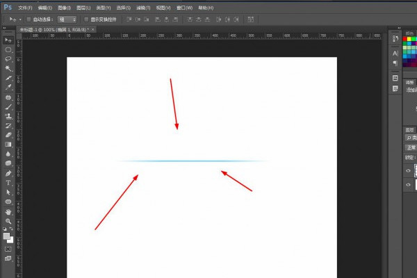Select the Brush tool
The width and height of the screenshot is (417, 278).
click(8, 107)
